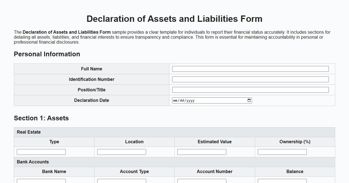Click the Estimated Value input box
Image resolution: width=349 pixels, height=183 pixels.
coord(201,152)
